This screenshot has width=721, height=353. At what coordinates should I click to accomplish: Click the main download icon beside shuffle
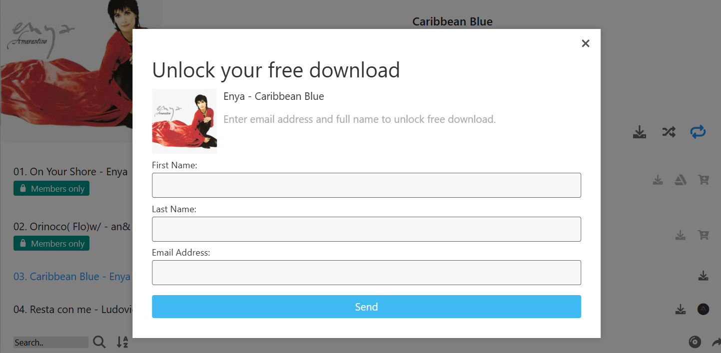(640, 132)
